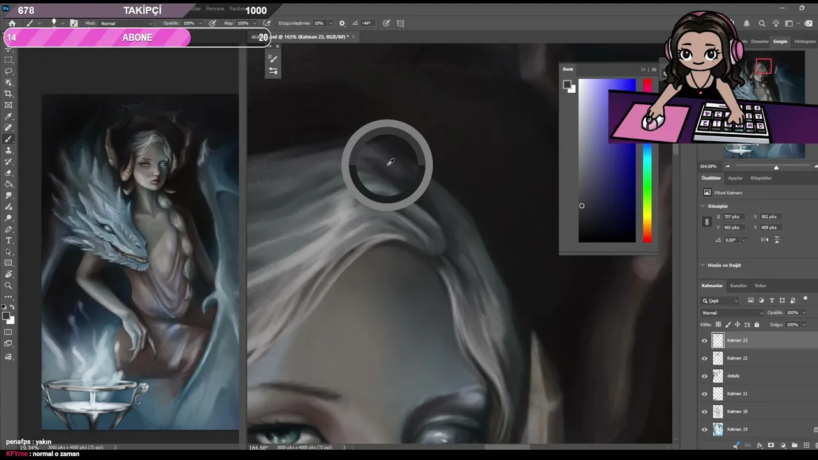Open the brush blend mode dropdown
Viewport: 818px width, 460px height.
(x=127, y=24)
